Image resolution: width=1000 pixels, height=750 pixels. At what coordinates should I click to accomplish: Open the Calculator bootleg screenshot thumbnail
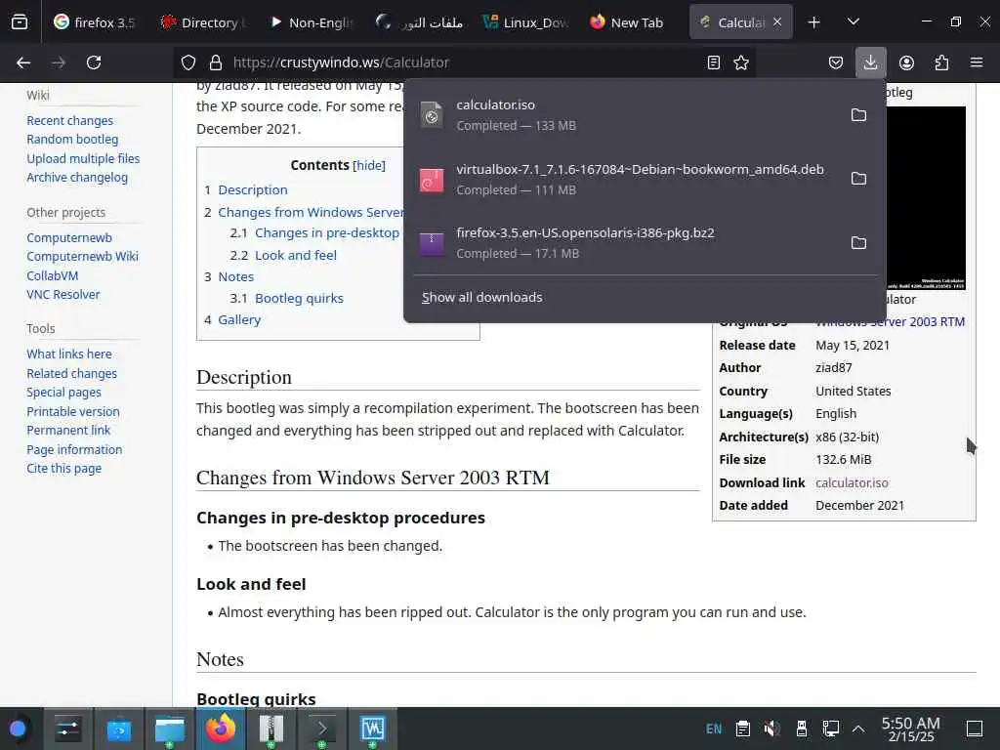coord(925,197)
